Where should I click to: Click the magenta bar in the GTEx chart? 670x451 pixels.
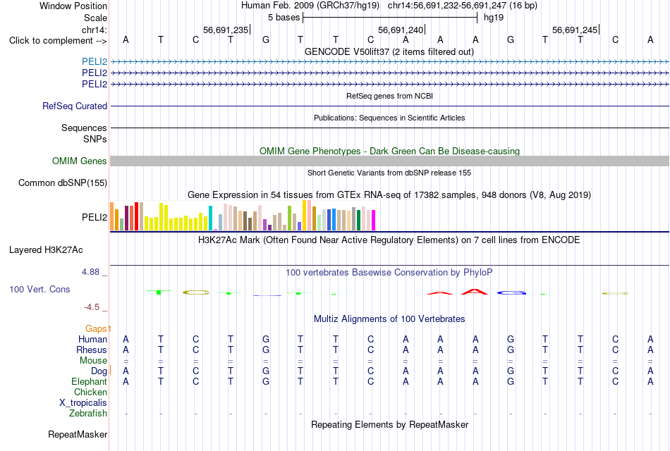click(x=374, y=221)
